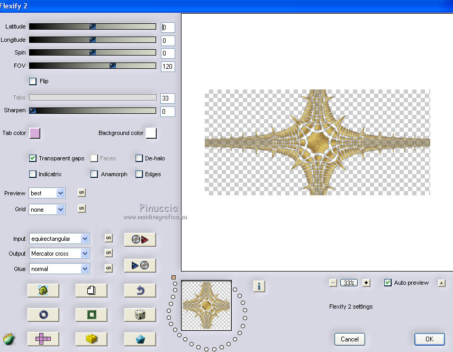Click the S button next to Output
Screen dimensions: 453x352
[108, 253]
